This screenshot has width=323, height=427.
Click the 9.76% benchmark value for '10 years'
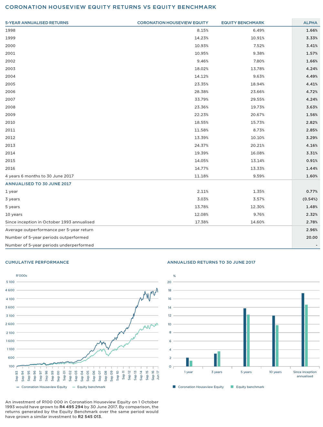[259, 215]
